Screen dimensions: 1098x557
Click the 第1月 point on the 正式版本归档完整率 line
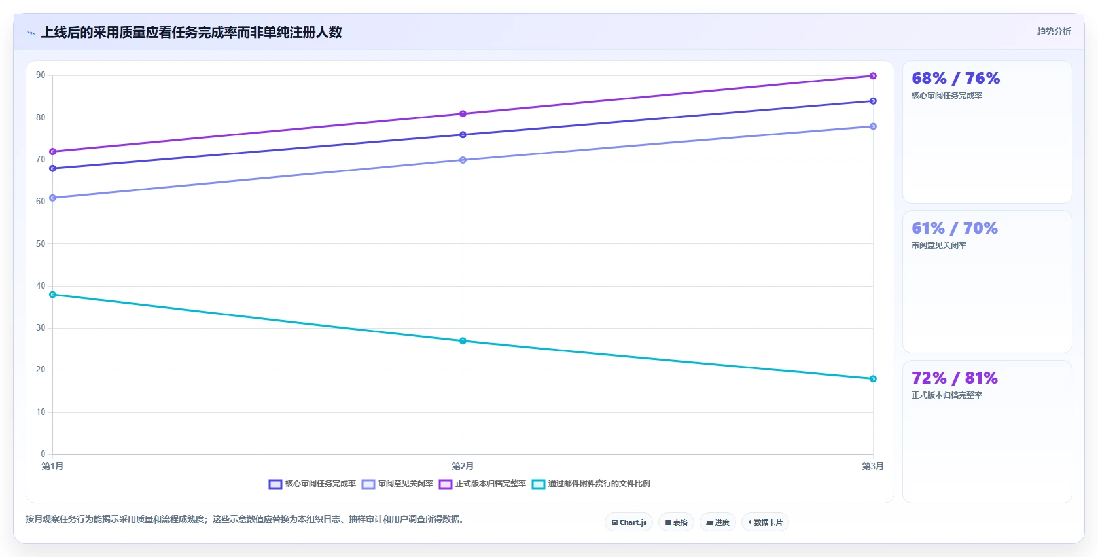(53, 152)
